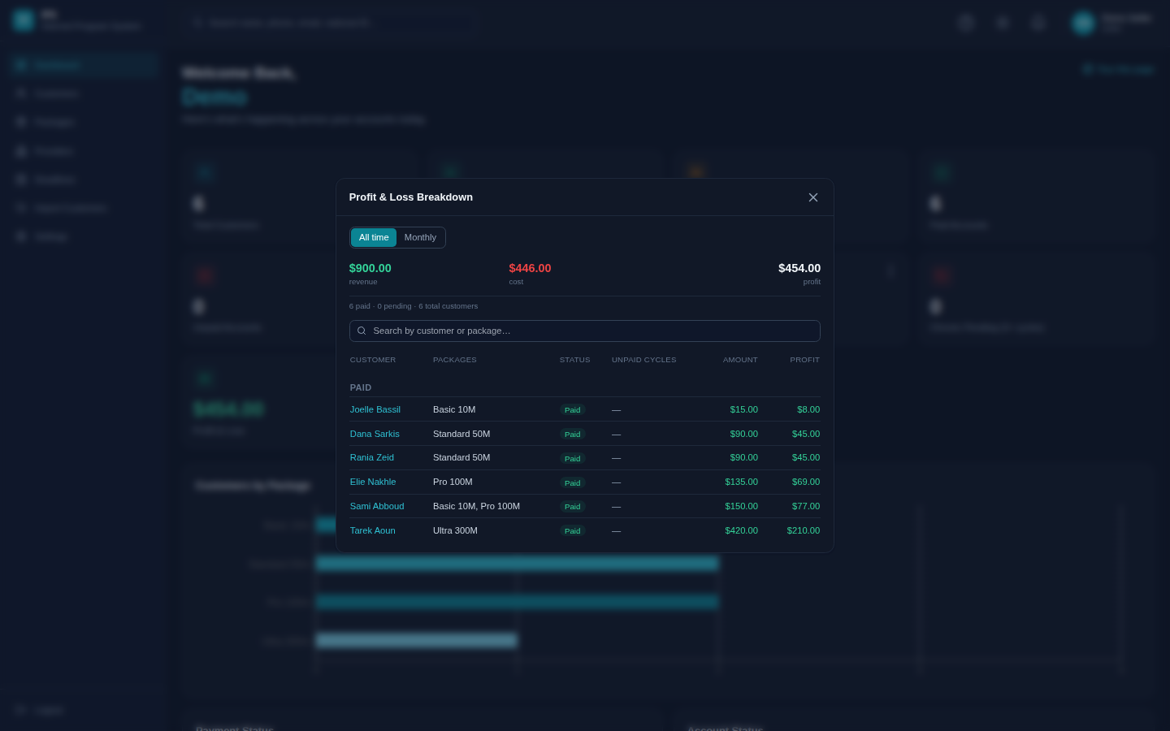Click the $454.00 profit total in the dialog
This screenshot has width=1170, height=731.
click(x=799, y=268)
